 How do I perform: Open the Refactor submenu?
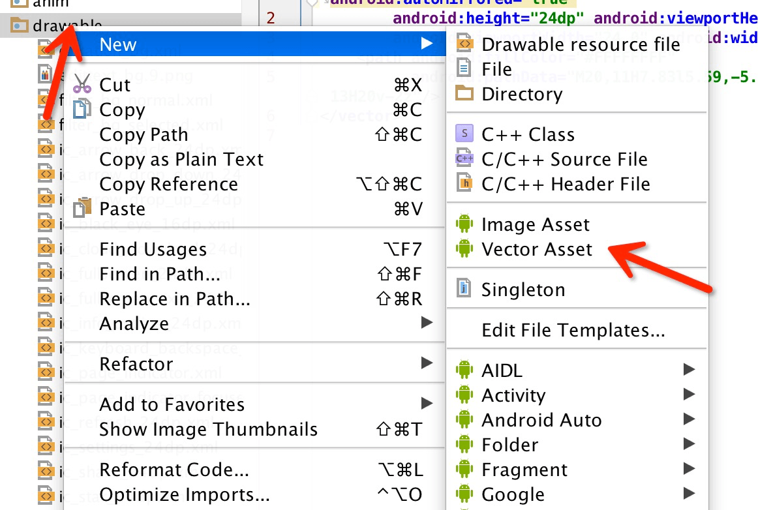(x=254, y=363)
